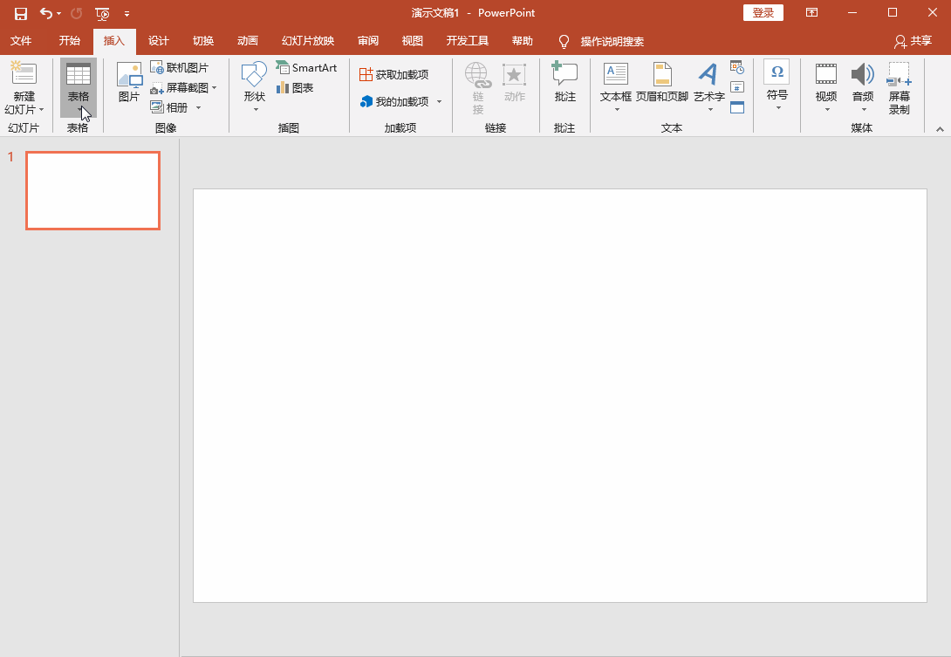
Task: Click the 登录 sign-in button
Action: (x=763, y=13)
